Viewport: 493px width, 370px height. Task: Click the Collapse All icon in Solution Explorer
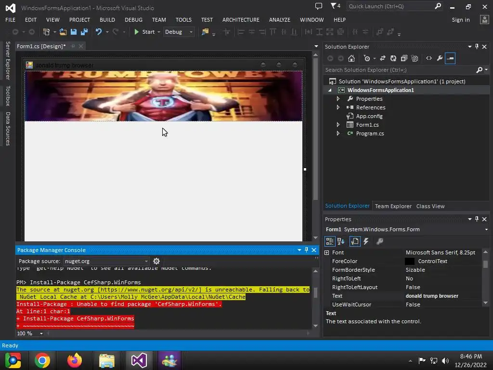pos(404,58)
